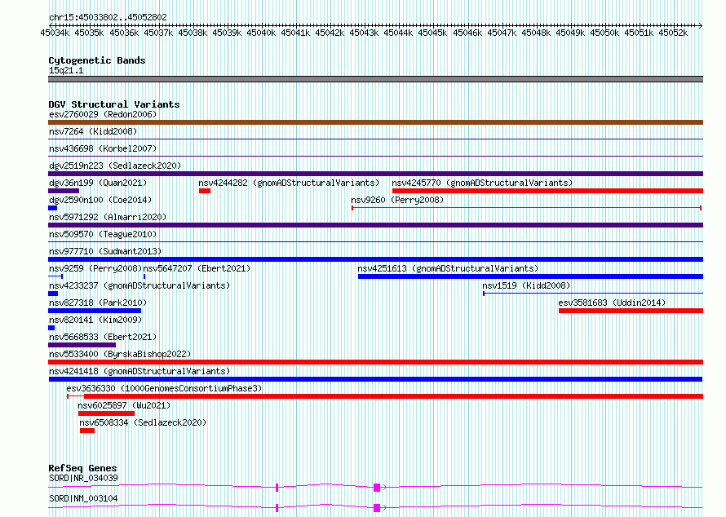
Task: Open the nsv1519 (Kidd2008) variant label
Action: click(x=526, y=285)
